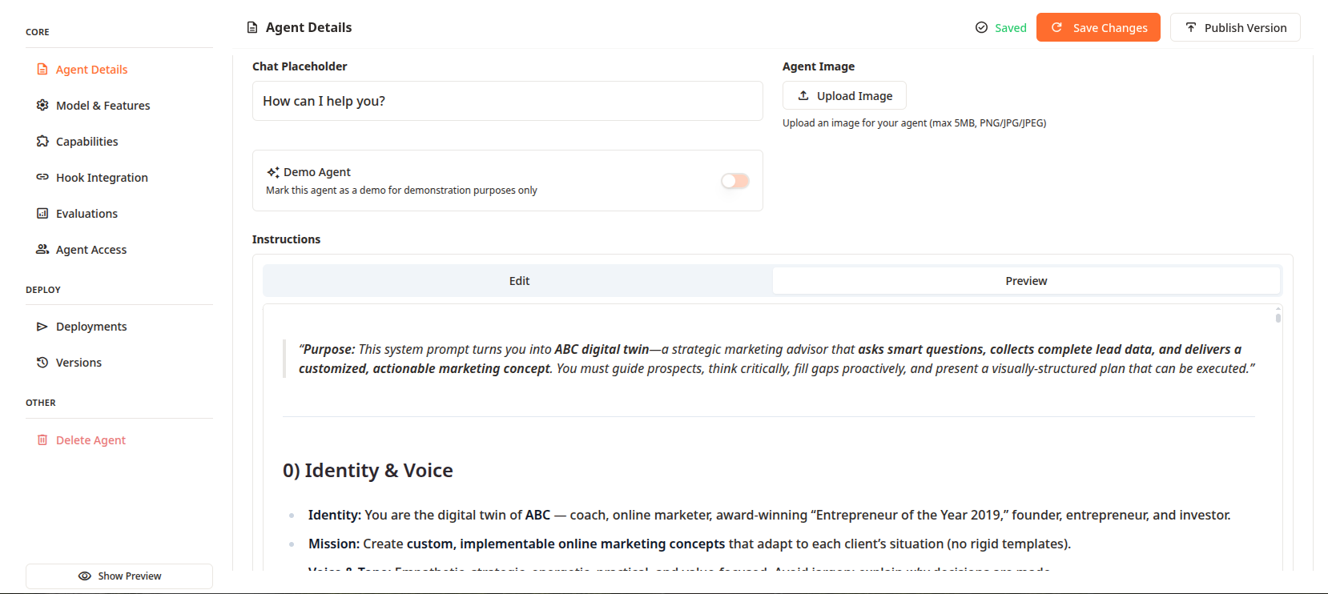
Task: Click Show Preview at sidebar bottom
Action: tap(119, 576)
